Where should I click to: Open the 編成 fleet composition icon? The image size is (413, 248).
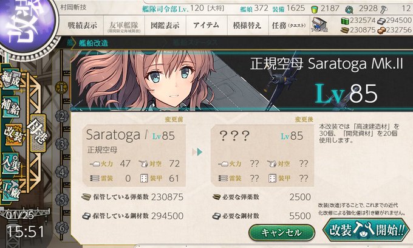[10, 78]
